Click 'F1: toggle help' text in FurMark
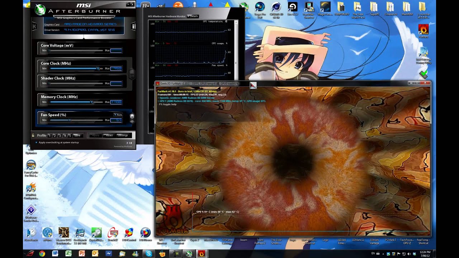The image size is (459, 258). tap(167, 104)
